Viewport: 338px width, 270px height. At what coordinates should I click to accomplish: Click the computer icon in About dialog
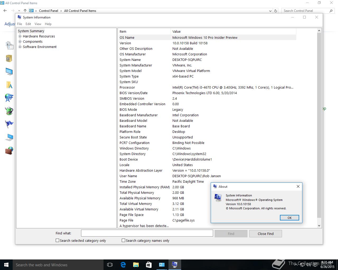(218, 198)
